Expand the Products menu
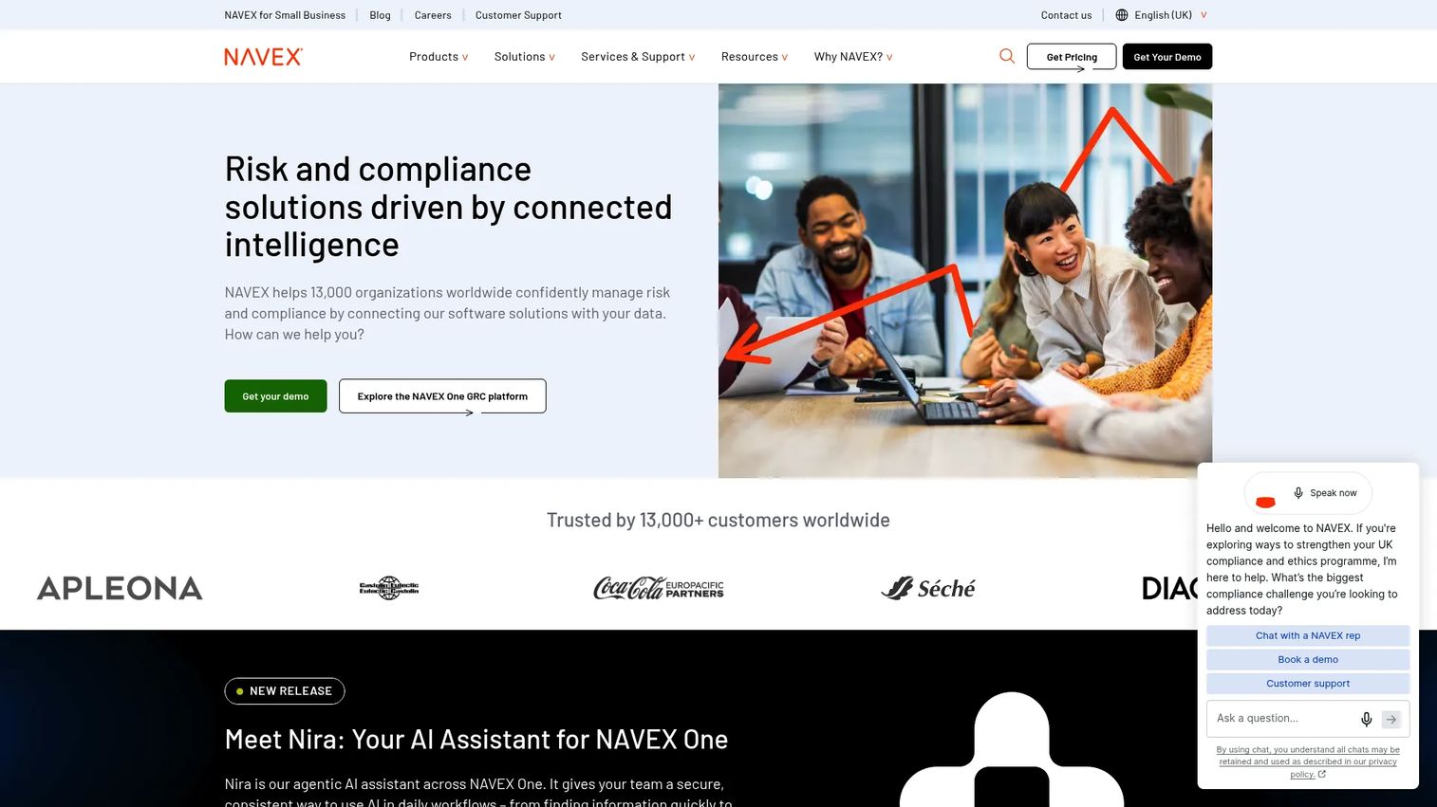Image resolution: width=1437 pixels, height=807 pixels. point(439,57)
